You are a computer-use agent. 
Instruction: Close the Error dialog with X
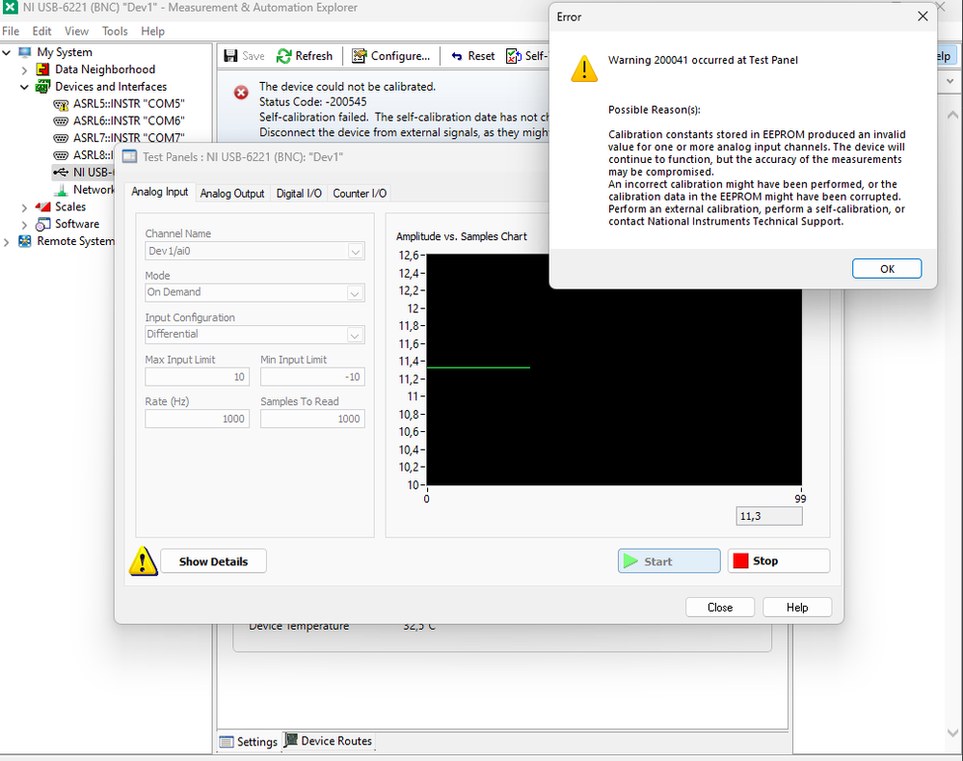click(x=923, y=16)
